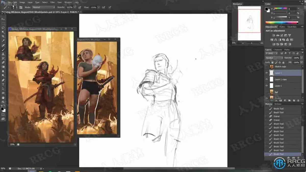The width and height of the screenshot is (306, 172).
Task: Open the Filter menu
Action: pyautogui.click(x=52, y=2)
